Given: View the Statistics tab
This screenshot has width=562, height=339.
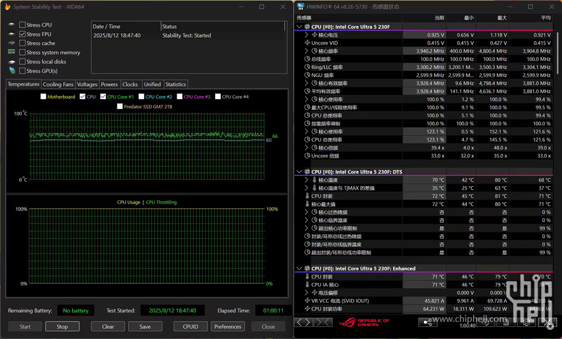Looking at the screenshot, I should (x=175, y=85).
